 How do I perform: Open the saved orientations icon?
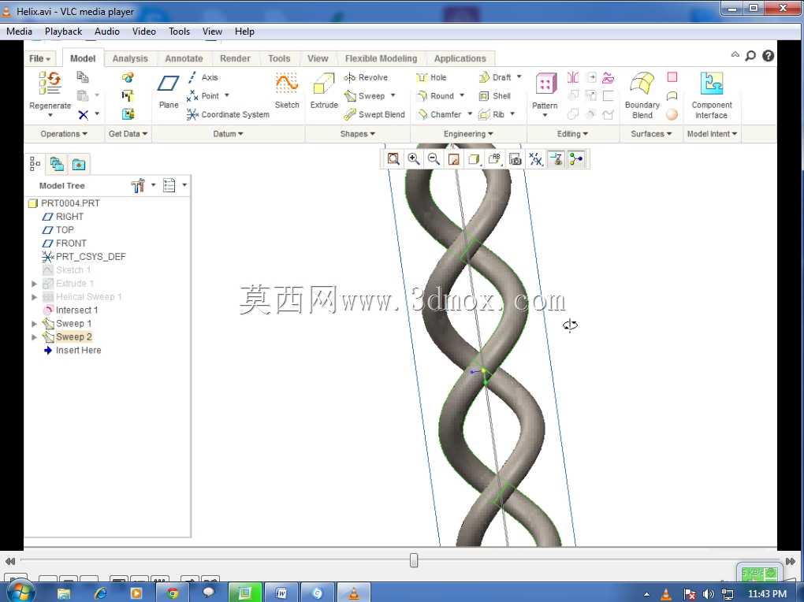pos(494,159)
